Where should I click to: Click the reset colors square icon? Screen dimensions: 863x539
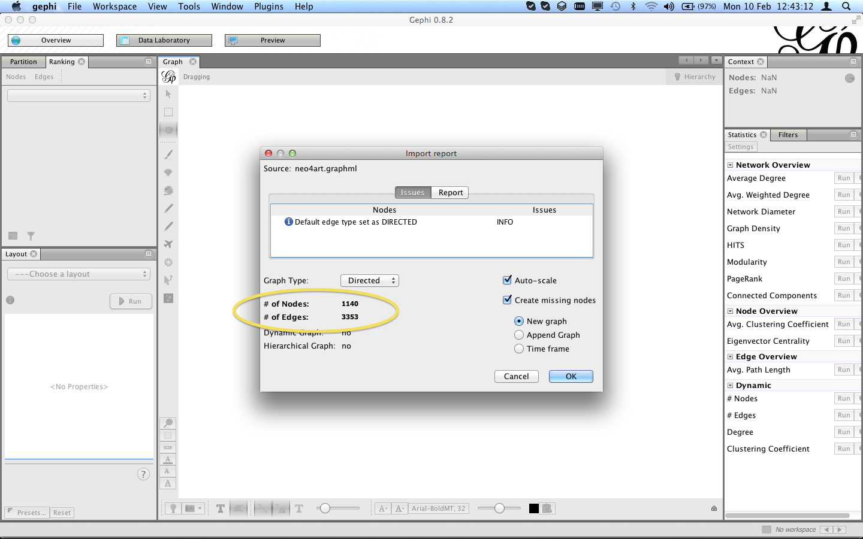168,435
